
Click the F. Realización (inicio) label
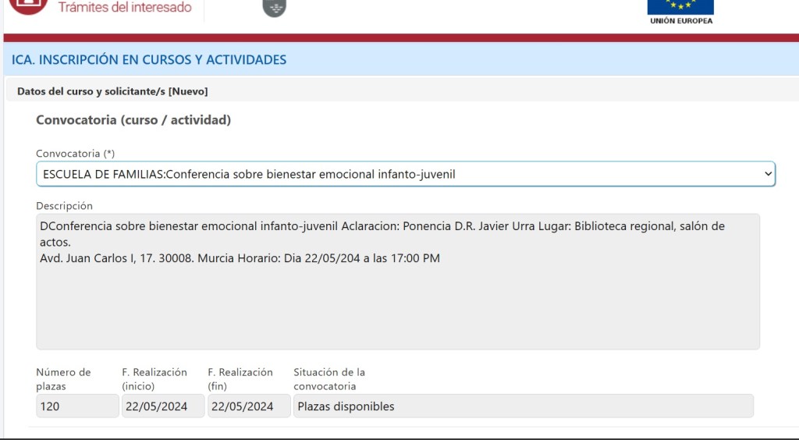pos(154,379)
